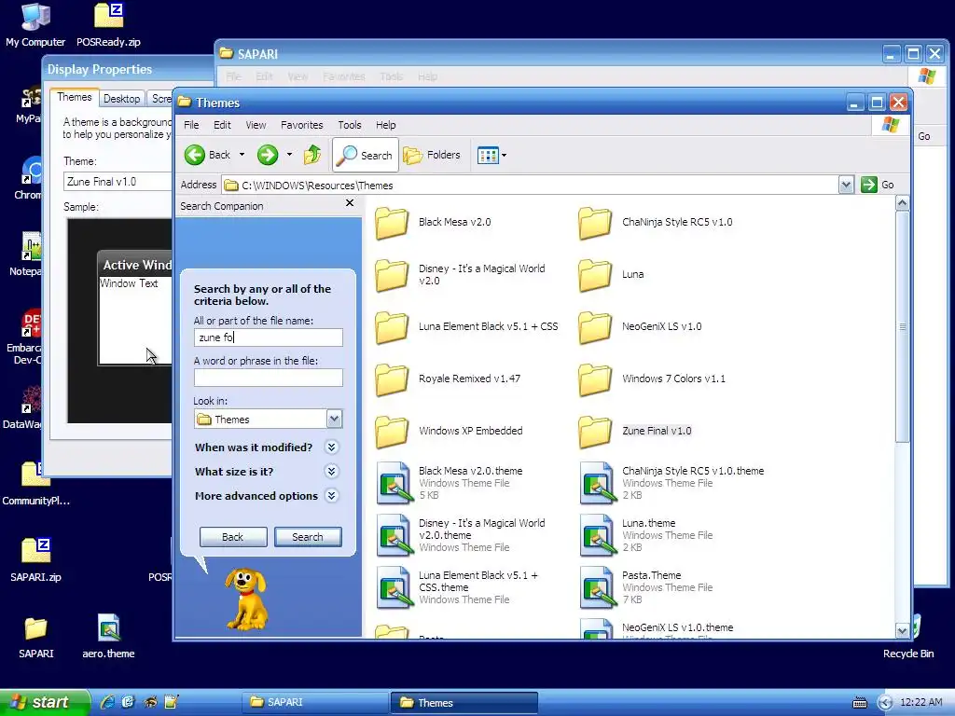Screen dimensions: 955x716
Task: Open the View menu in Themes window
Action: click(256, 125)
